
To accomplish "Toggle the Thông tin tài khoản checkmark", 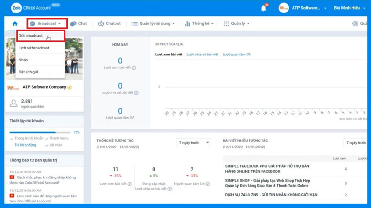I will coord(12,138).
